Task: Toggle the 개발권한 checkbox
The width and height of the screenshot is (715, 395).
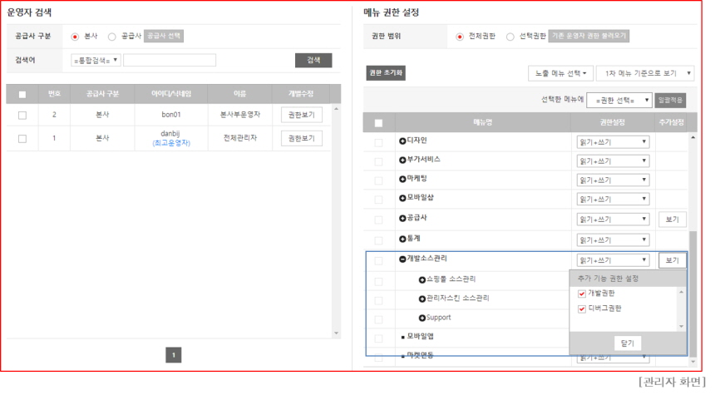Action: [581, 294]
